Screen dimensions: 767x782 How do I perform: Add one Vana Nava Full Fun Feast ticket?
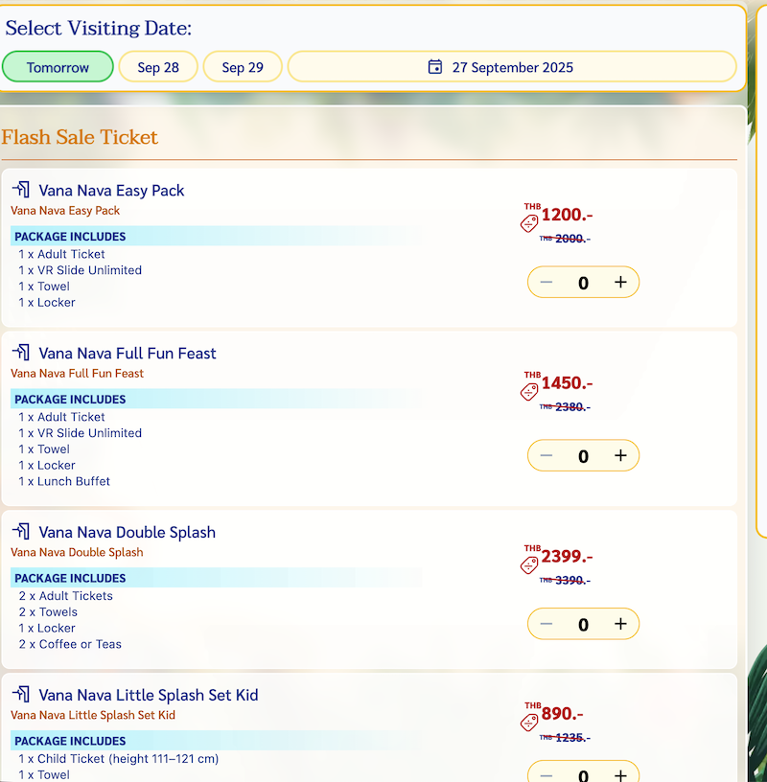[x=620, y=456]
